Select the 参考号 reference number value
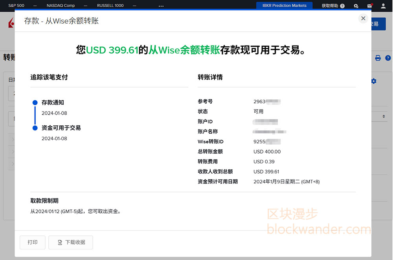393x260 pixels. [x=267, y=101]
